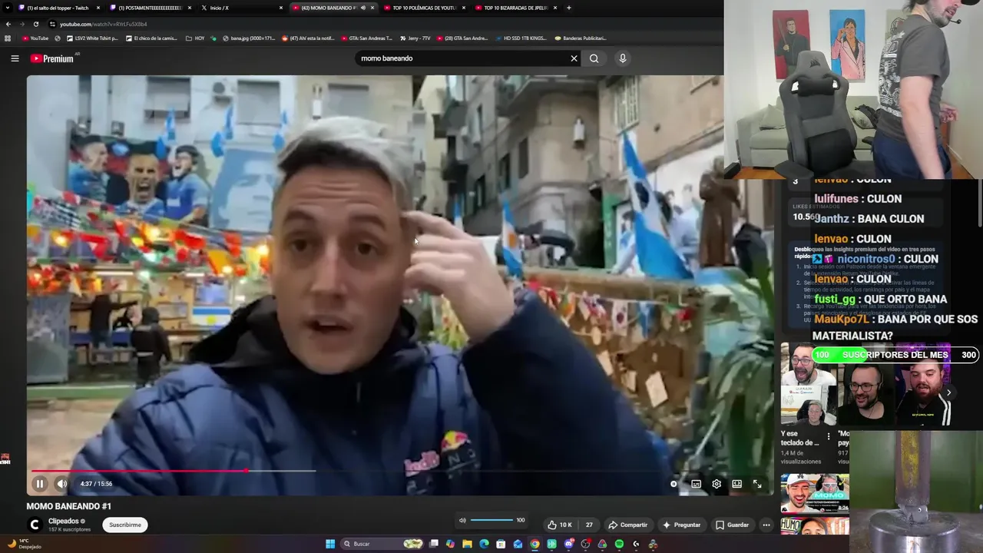
Task: Expand the tab search dropdown arrow
Action: coord(6,8)
